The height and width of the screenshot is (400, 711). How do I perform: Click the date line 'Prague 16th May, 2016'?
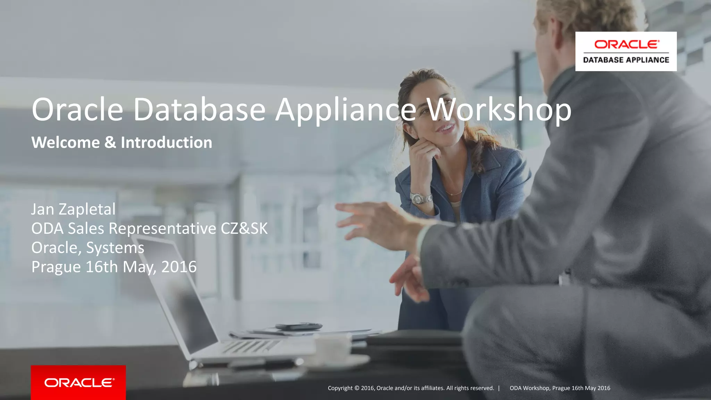114,267
